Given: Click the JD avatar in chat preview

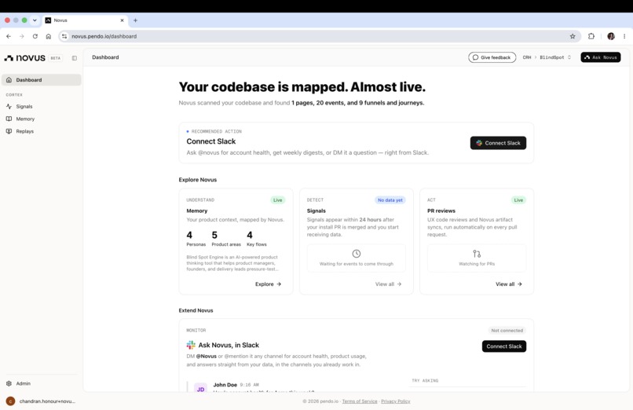Looking at the screenshot, I should coord(200,387).
